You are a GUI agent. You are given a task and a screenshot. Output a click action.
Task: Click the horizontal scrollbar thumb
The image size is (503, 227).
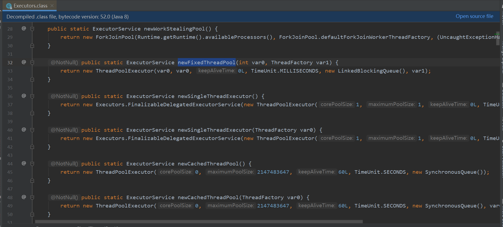pos(199,222)
